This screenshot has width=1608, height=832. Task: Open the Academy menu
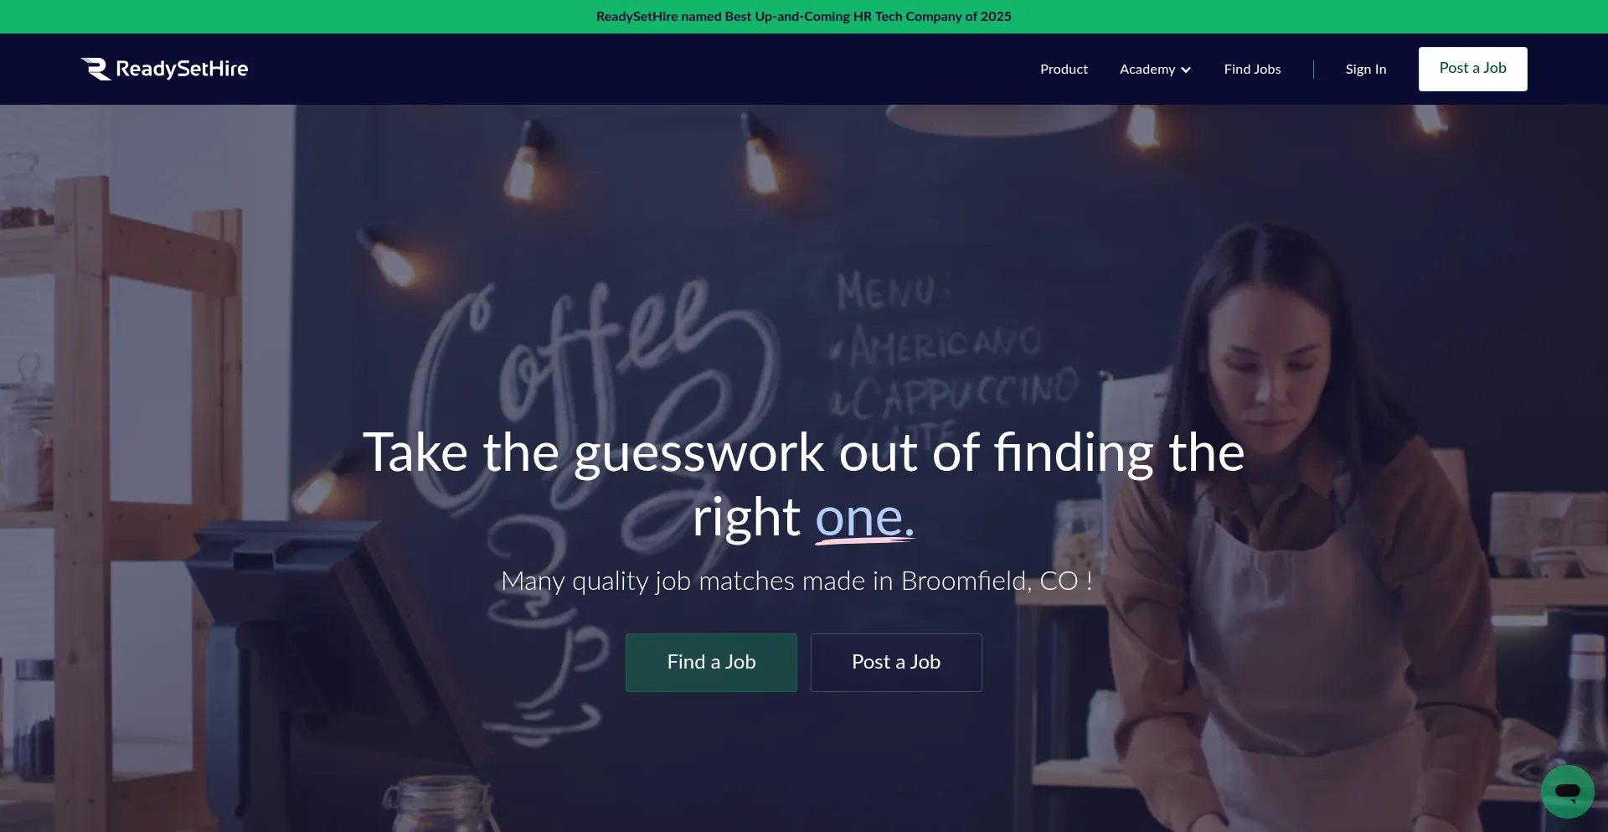click(x=1155, y=69)
